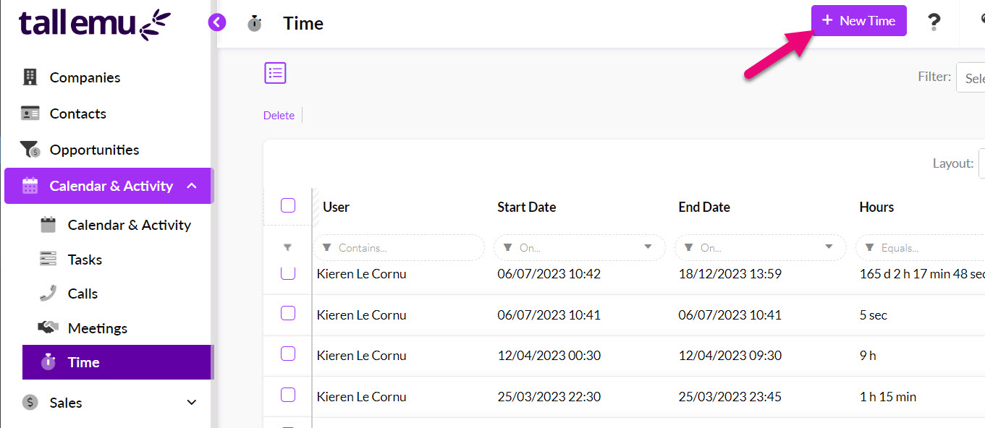
Task: Open the Start Date filter dropdown
Action: pyautogui.click(x=648, y=247)
